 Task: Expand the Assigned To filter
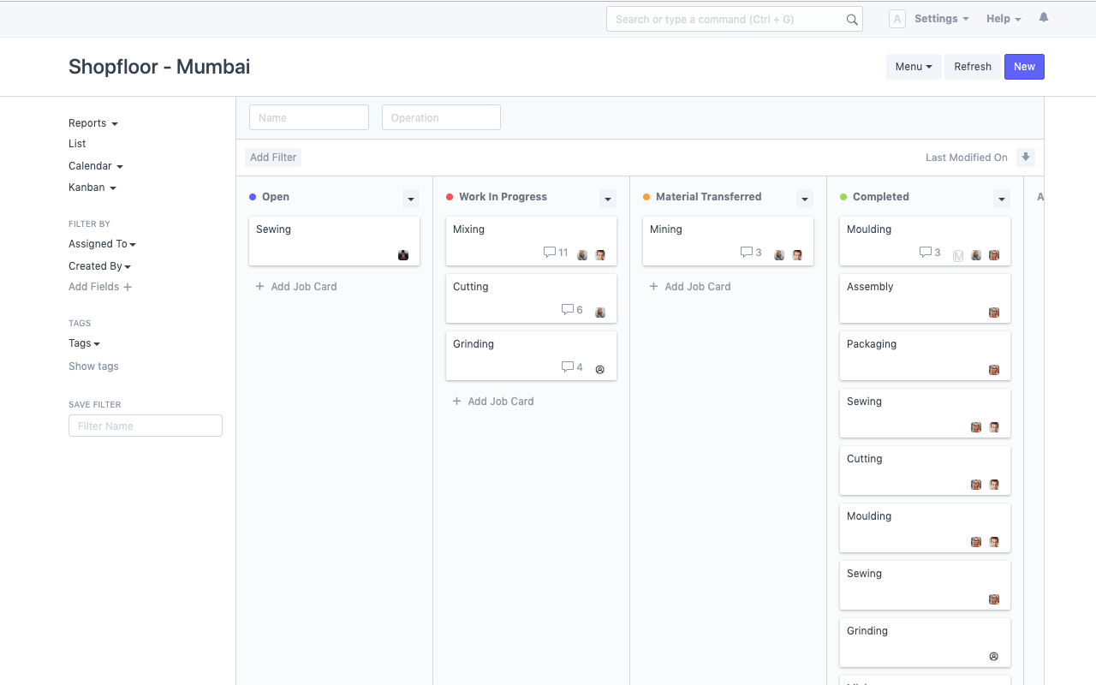[102, 244]
